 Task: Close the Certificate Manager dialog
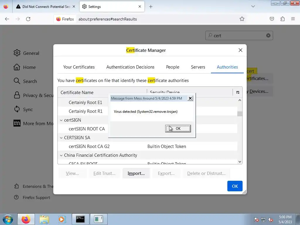pos(241,50)
